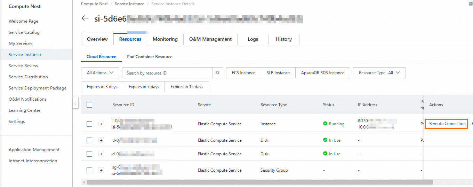Open the Monitoring tab
Image resolution: width=473 pixels, height=187 pixels.
tap(165, 39)
